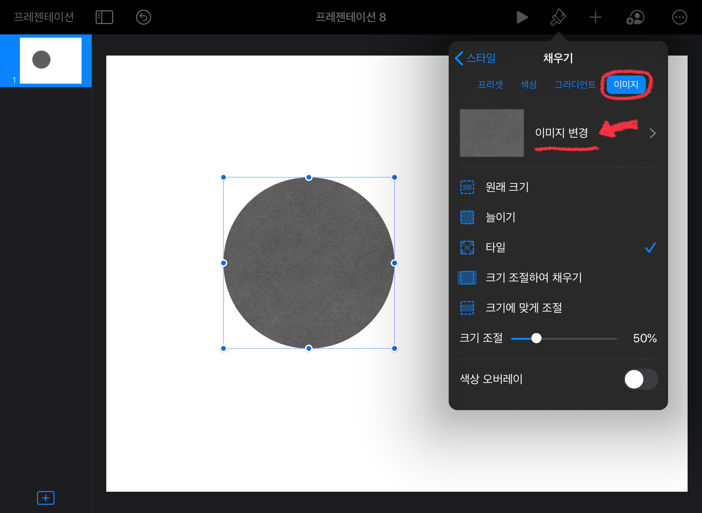This screenshot has height=513, width=702.
Task: Choose the 타일 fill mode
Action: [496, 247]
